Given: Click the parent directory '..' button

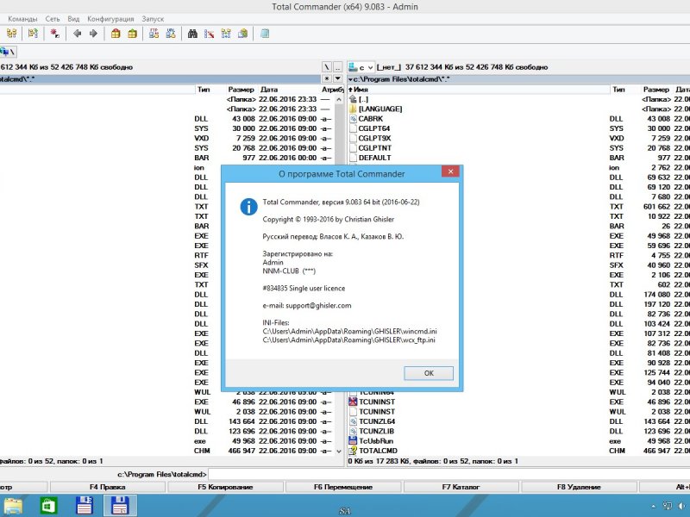Looking at the screenshot, I should coord(337,67).
